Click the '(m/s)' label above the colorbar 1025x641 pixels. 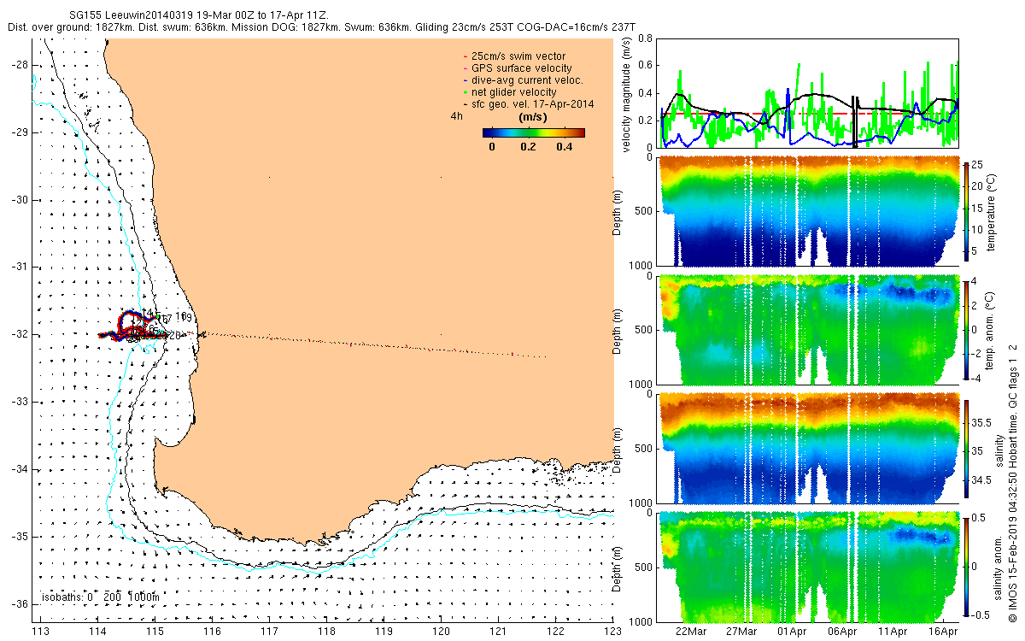coord(534,117)
